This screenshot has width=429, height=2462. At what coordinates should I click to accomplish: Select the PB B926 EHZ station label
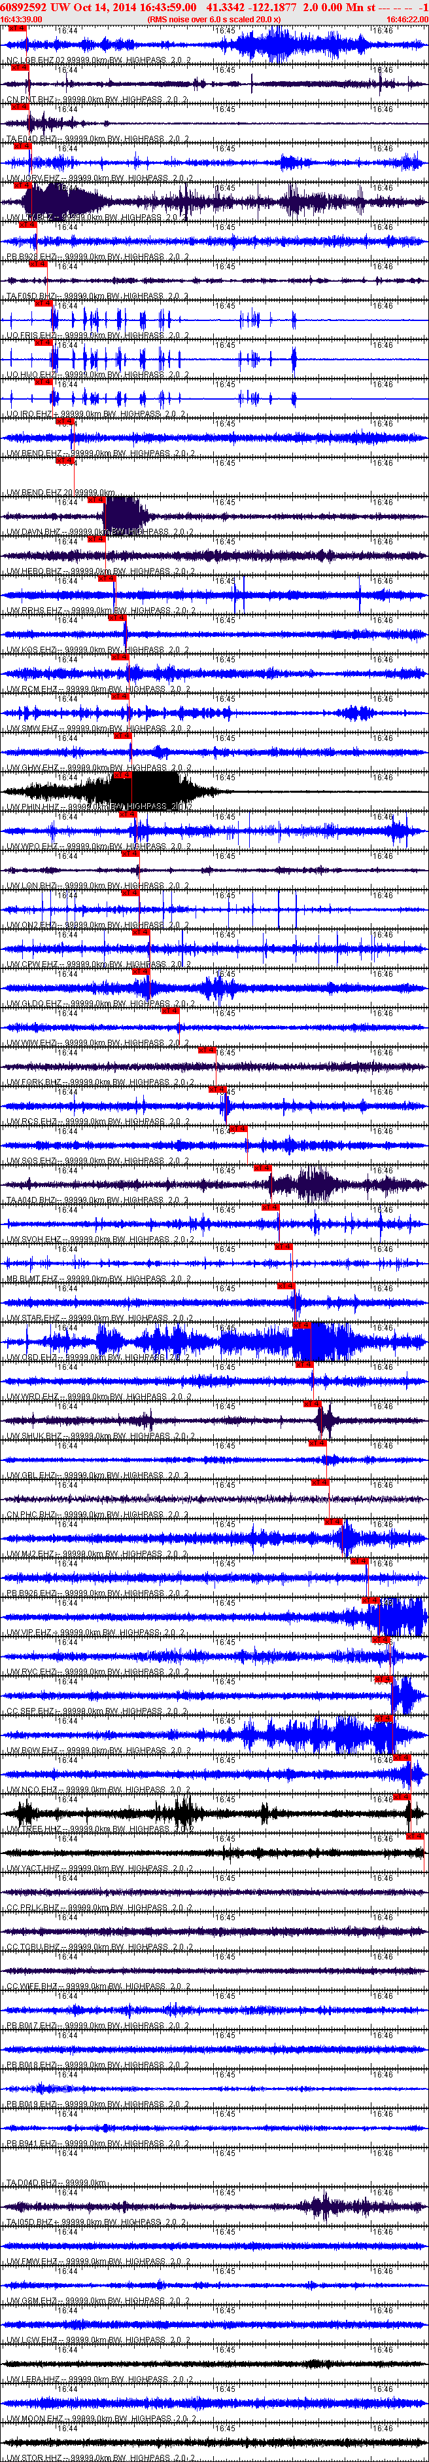click(97, 1593)
